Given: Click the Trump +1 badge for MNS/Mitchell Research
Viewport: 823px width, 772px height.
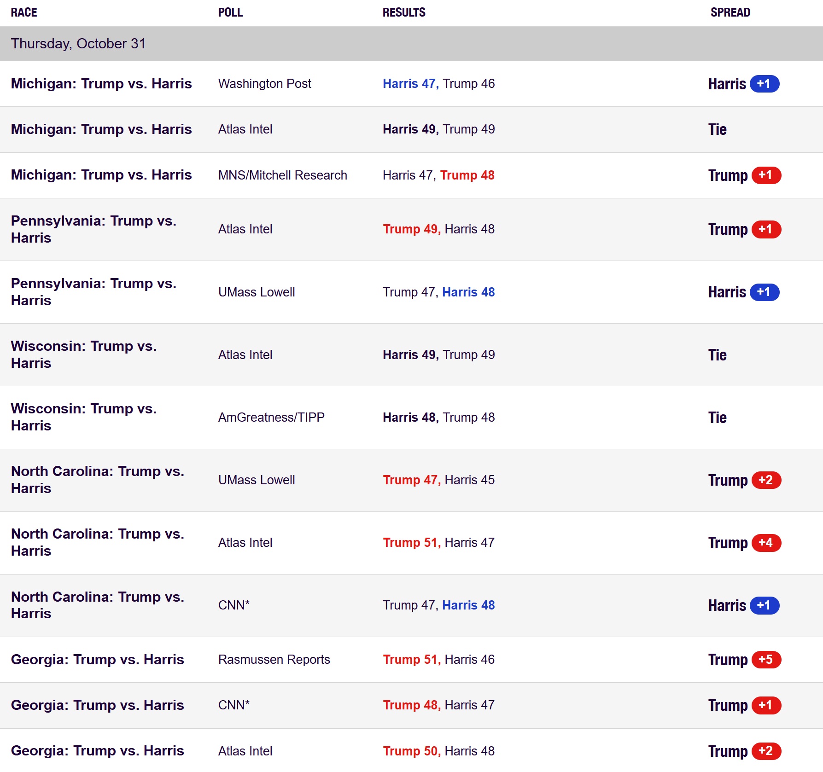Looking at the screenshot, I should pyautogui.click(x=766, y=175).
